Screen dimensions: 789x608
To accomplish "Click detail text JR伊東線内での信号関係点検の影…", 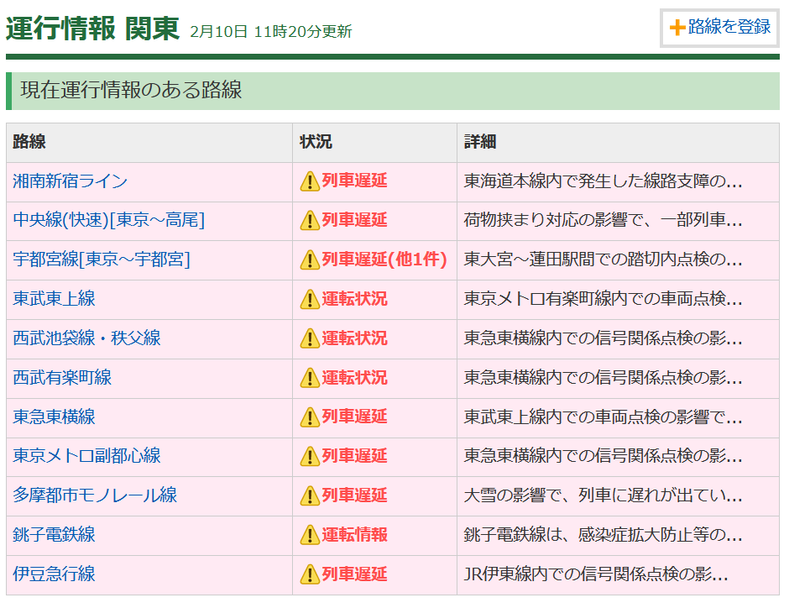I will 596,574.
